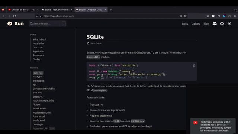Screen dimensions: 238x134
Task: Go back with the browser back arrow
Action: tap(3, 16)
